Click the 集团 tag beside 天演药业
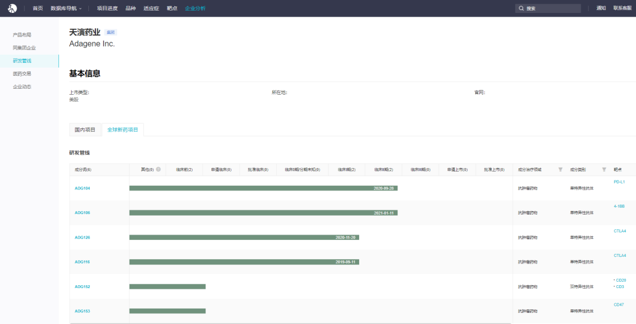The image size is (636, 324). [x=110, y=32]
